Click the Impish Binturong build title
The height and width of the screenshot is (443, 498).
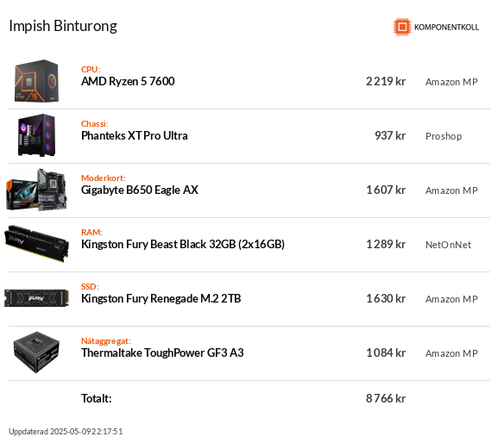pos(63,27)
